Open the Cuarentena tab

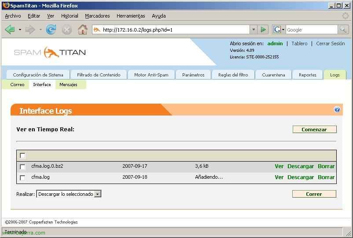273,75
